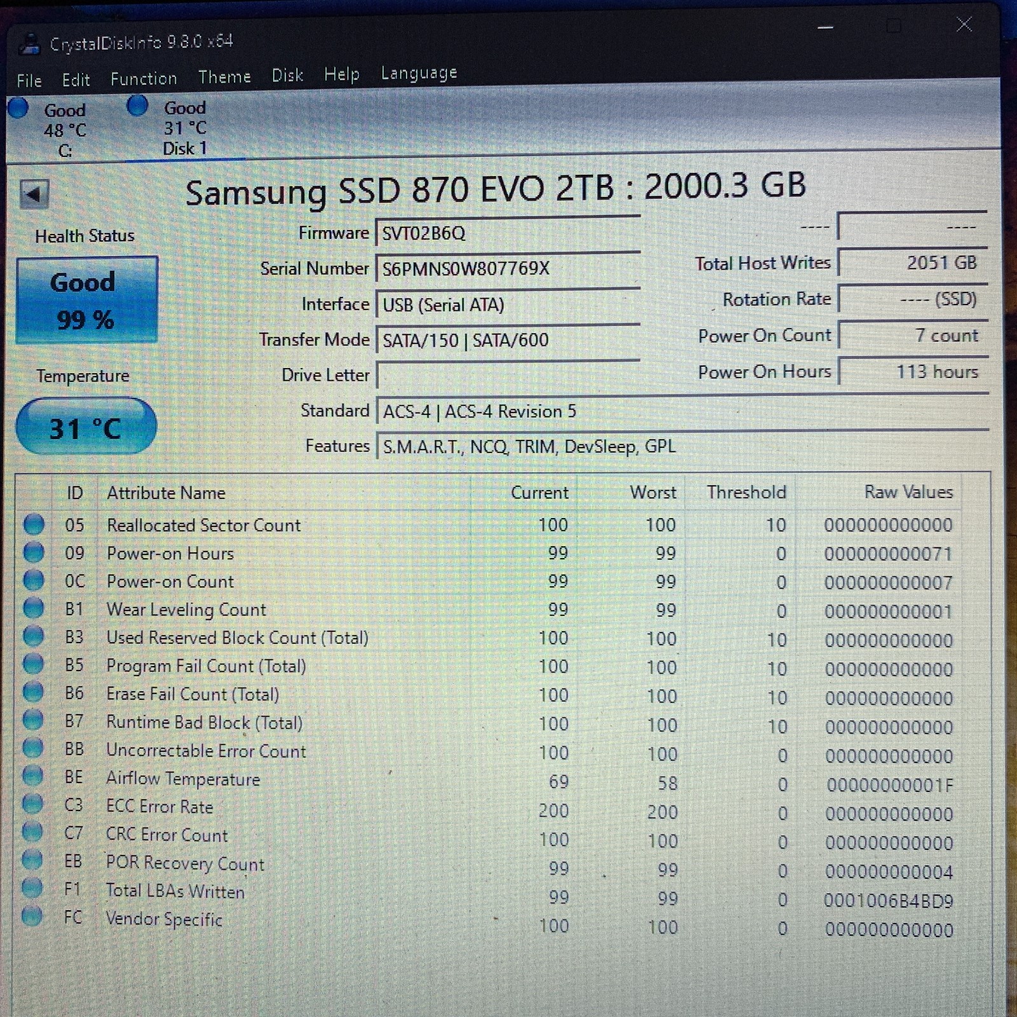The image size is (1017, 1017).
Task: Select the Wear Leveling Count attribute name
Action: point(186,610)
